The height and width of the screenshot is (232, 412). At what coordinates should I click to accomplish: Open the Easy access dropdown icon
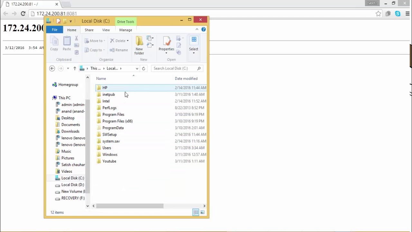tap(150, 45)
